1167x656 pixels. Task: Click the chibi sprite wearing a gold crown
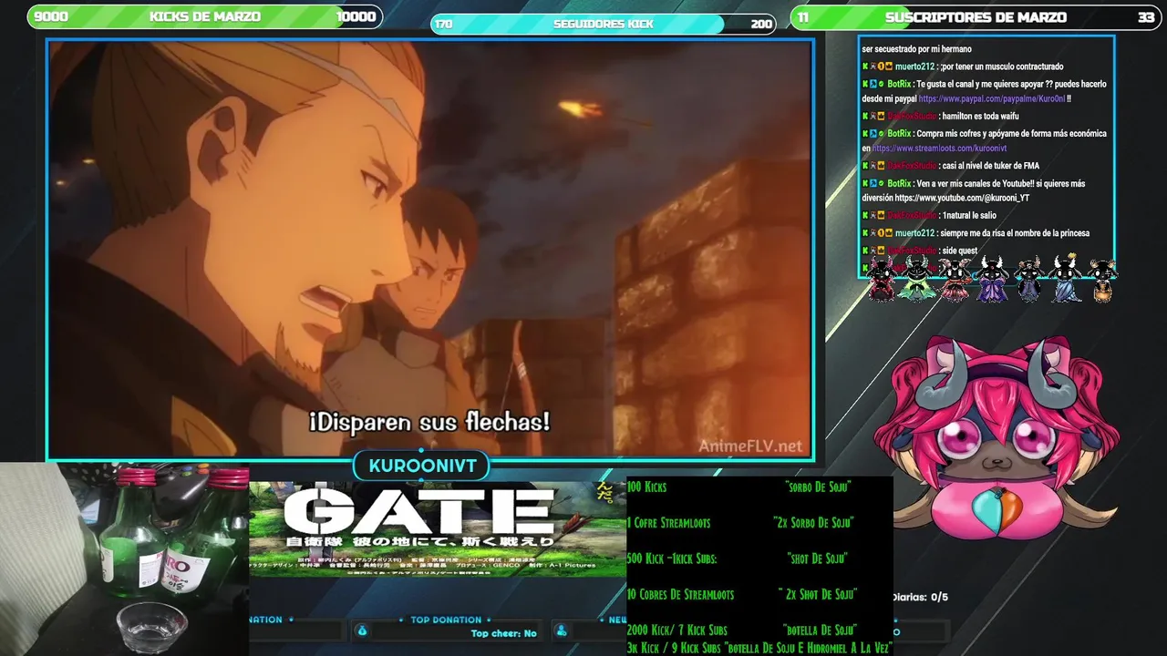[x=1065, y=278]
